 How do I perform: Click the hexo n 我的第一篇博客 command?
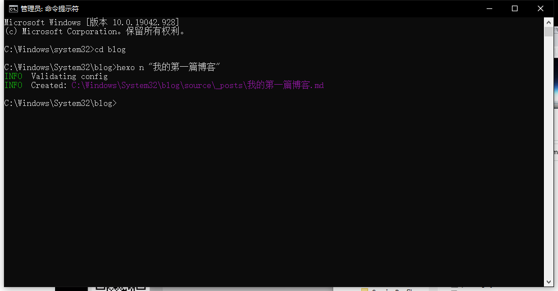tap(169, 67)
